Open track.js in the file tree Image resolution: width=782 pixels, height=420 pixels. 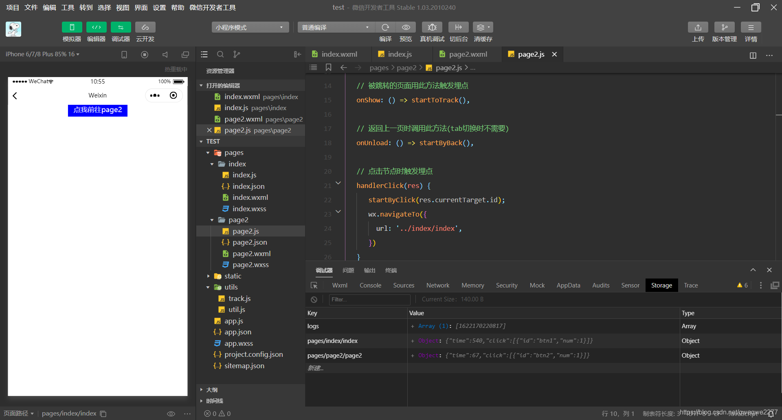coord(239,298)
